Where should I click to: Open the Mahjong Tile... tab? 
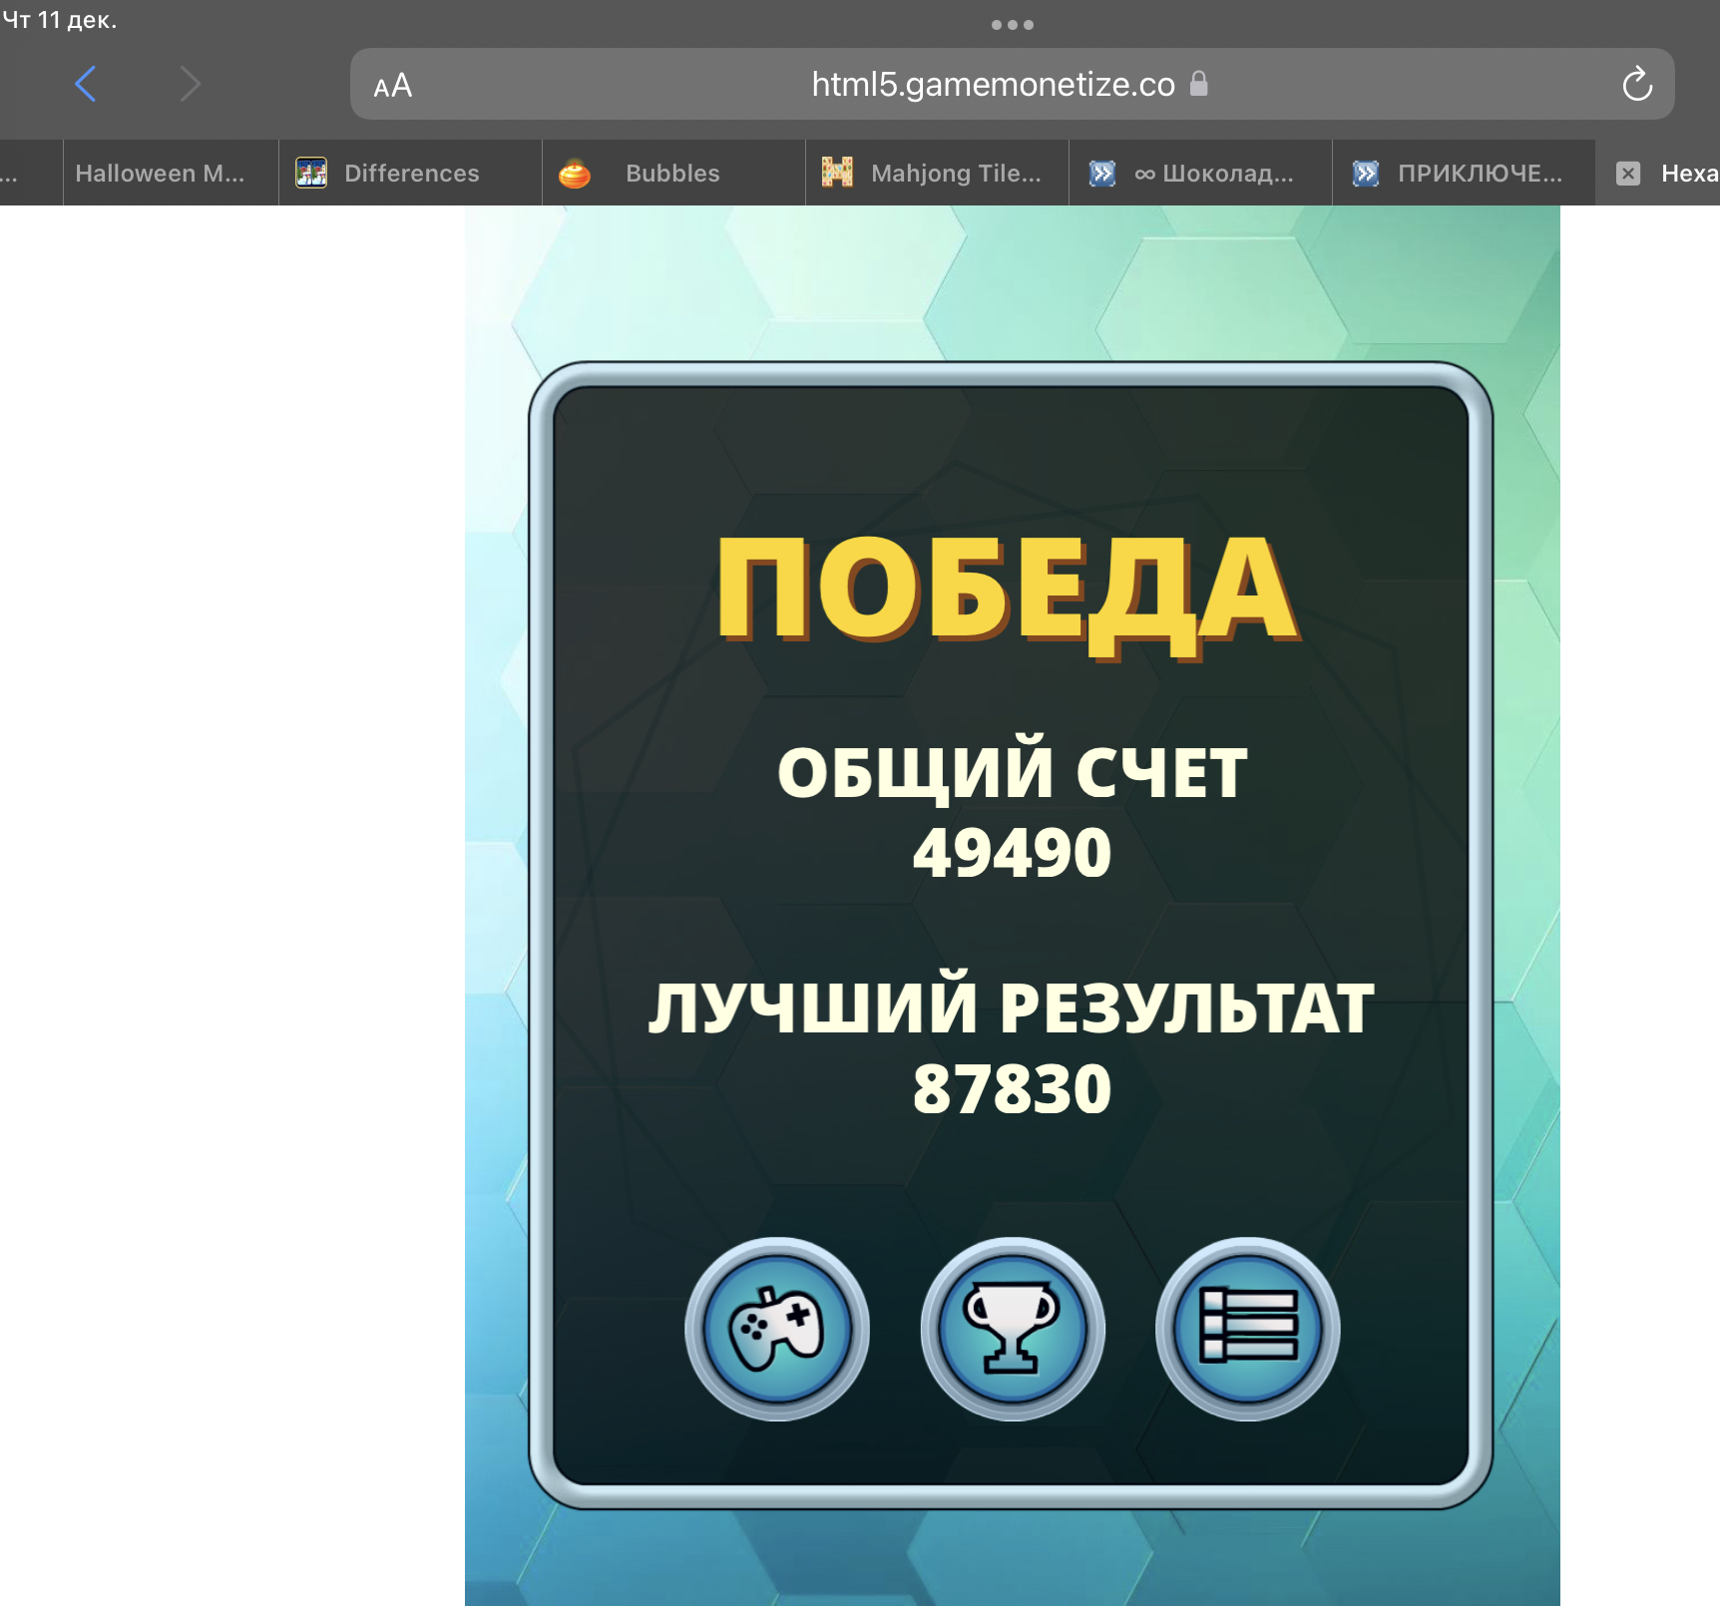[955, 174]
